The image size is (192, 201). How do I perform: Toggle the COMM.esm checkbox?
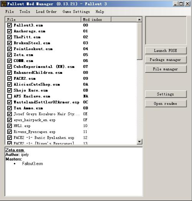coord(10,61)
